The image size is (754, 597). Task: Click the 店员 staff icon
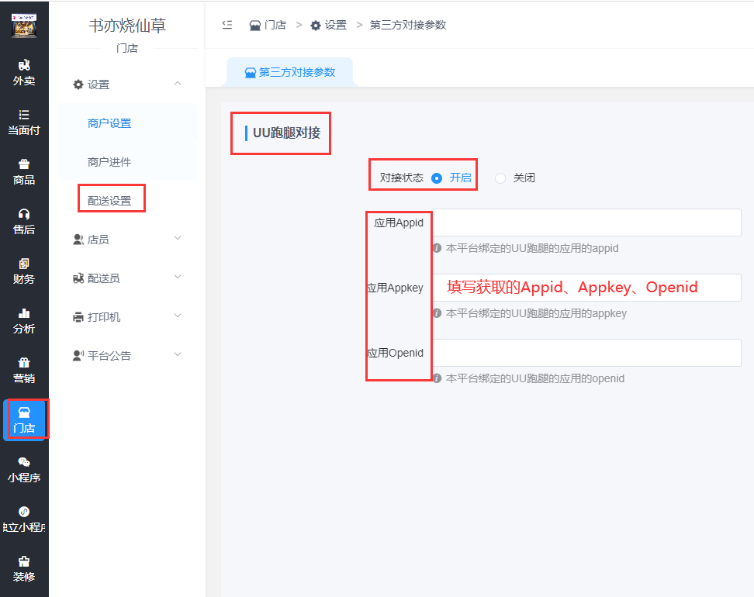coord(78,240)
